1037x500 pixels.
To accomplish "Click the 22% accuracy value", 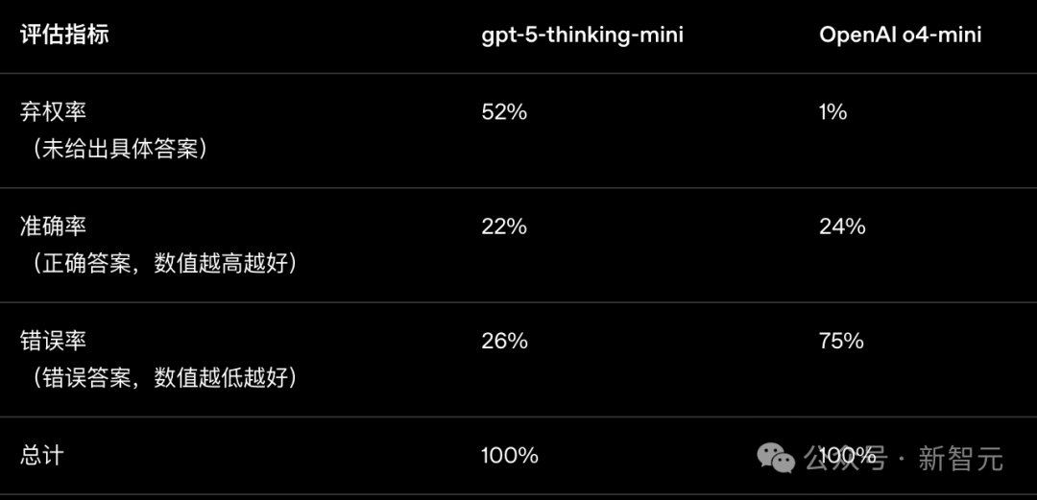I will [x=504, y=226].
